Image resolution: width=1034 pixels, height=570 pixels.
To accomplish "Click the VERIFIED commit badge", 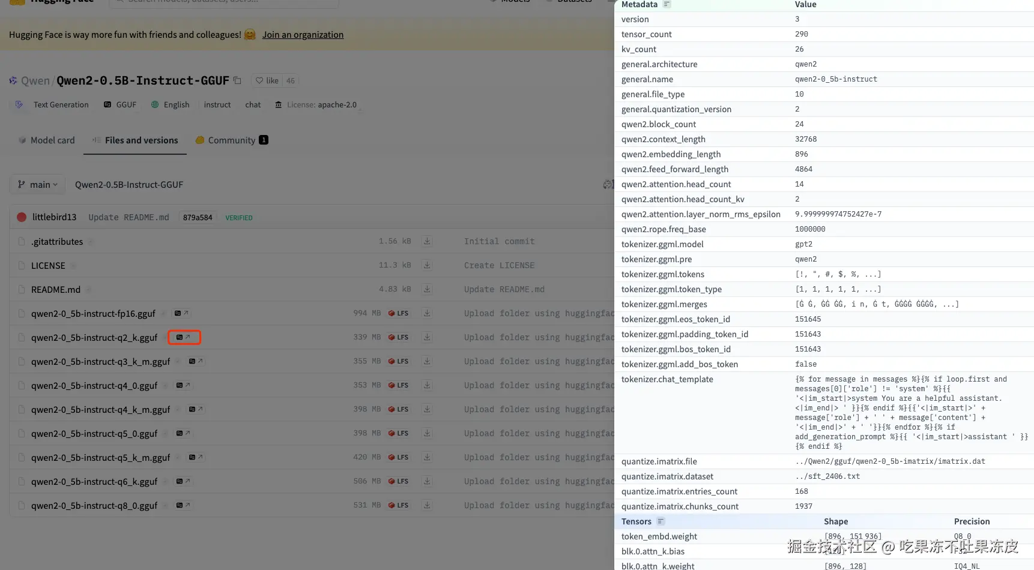I will (x=239, y=218).
